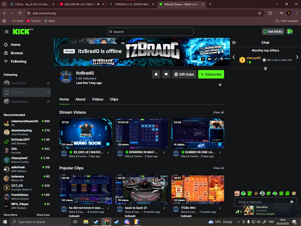The width and height of the screenshot is (301, 226).
Task: Open the Kick hamburger sidebar menu
Action: pyautogui.click(x=7, y=32)
